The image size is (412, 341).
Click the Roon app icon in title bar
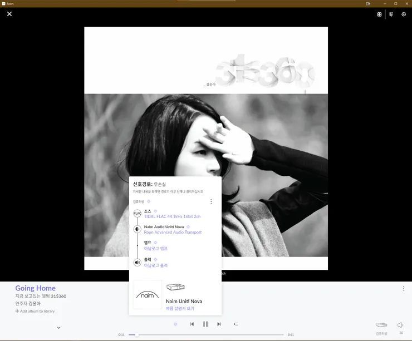pyautogui.click(x=3, y=4)
